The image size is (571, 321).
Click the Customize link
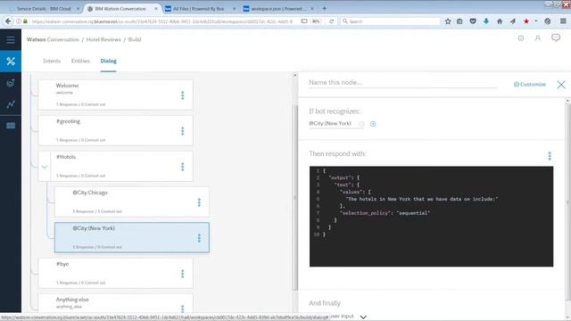tap(530, 85)
